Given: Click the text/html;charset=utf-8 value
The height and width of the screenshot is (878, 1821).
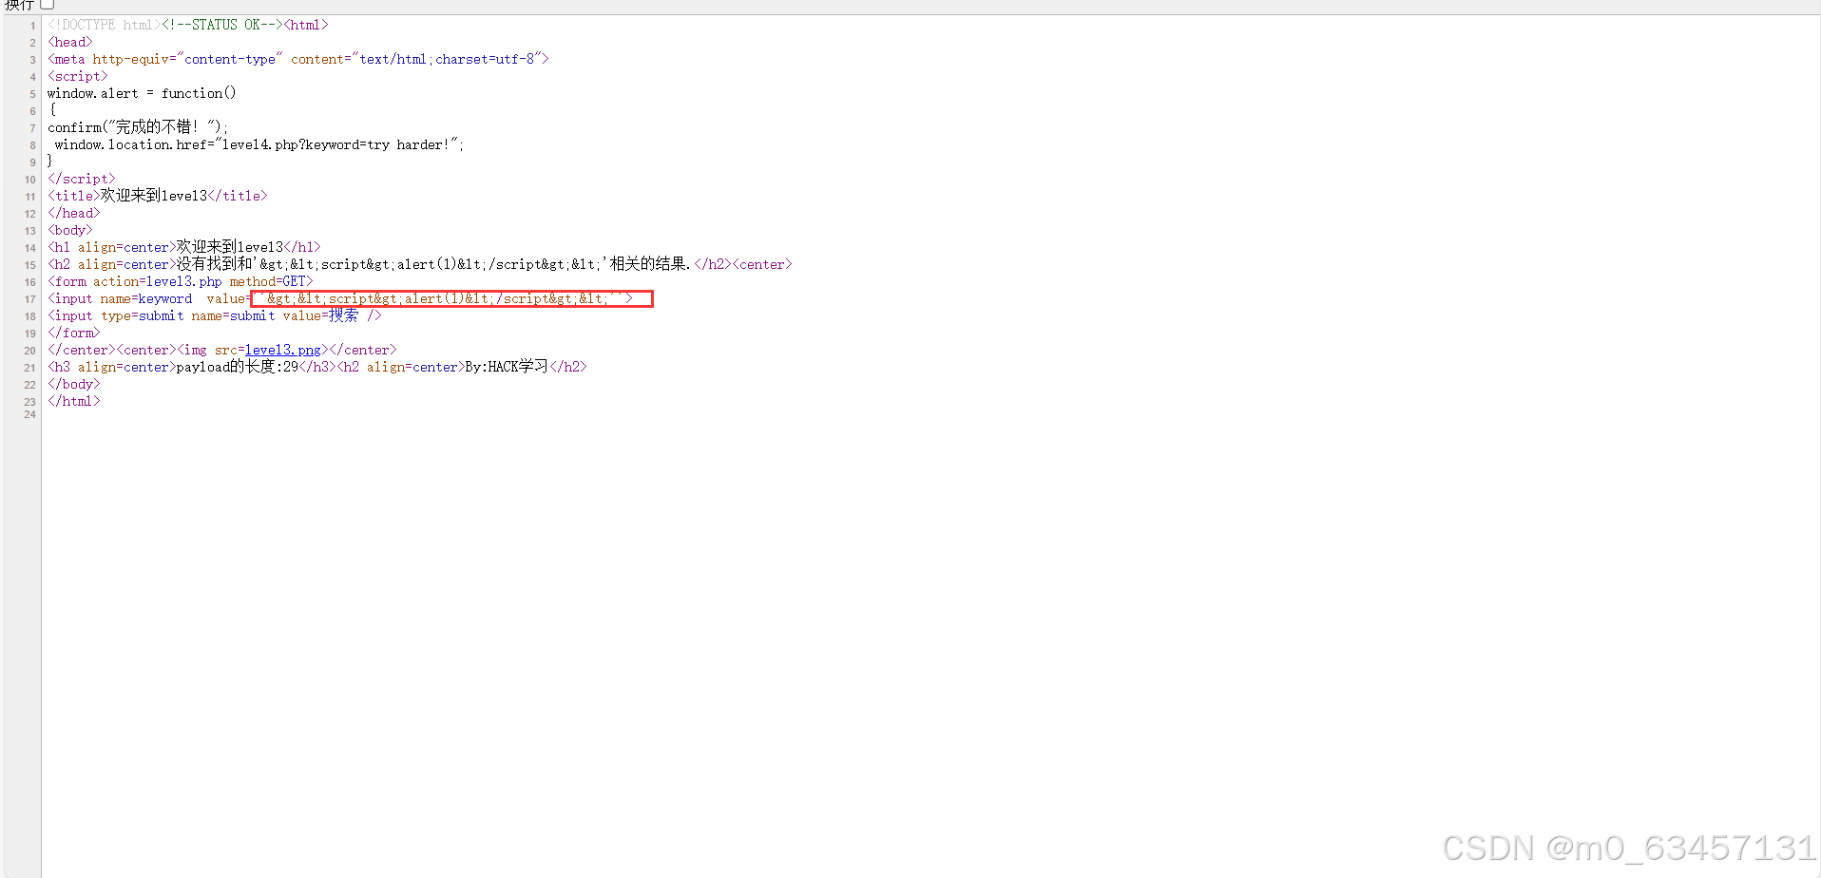Looking at the screenshot, I should pos(447,59).
